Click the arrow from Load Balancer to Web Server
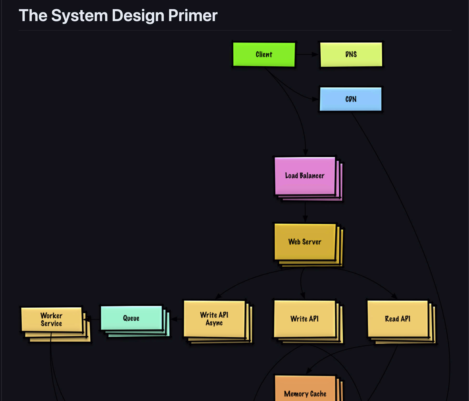This screenshot has width=469, height=401. click(x=305, y=211)
